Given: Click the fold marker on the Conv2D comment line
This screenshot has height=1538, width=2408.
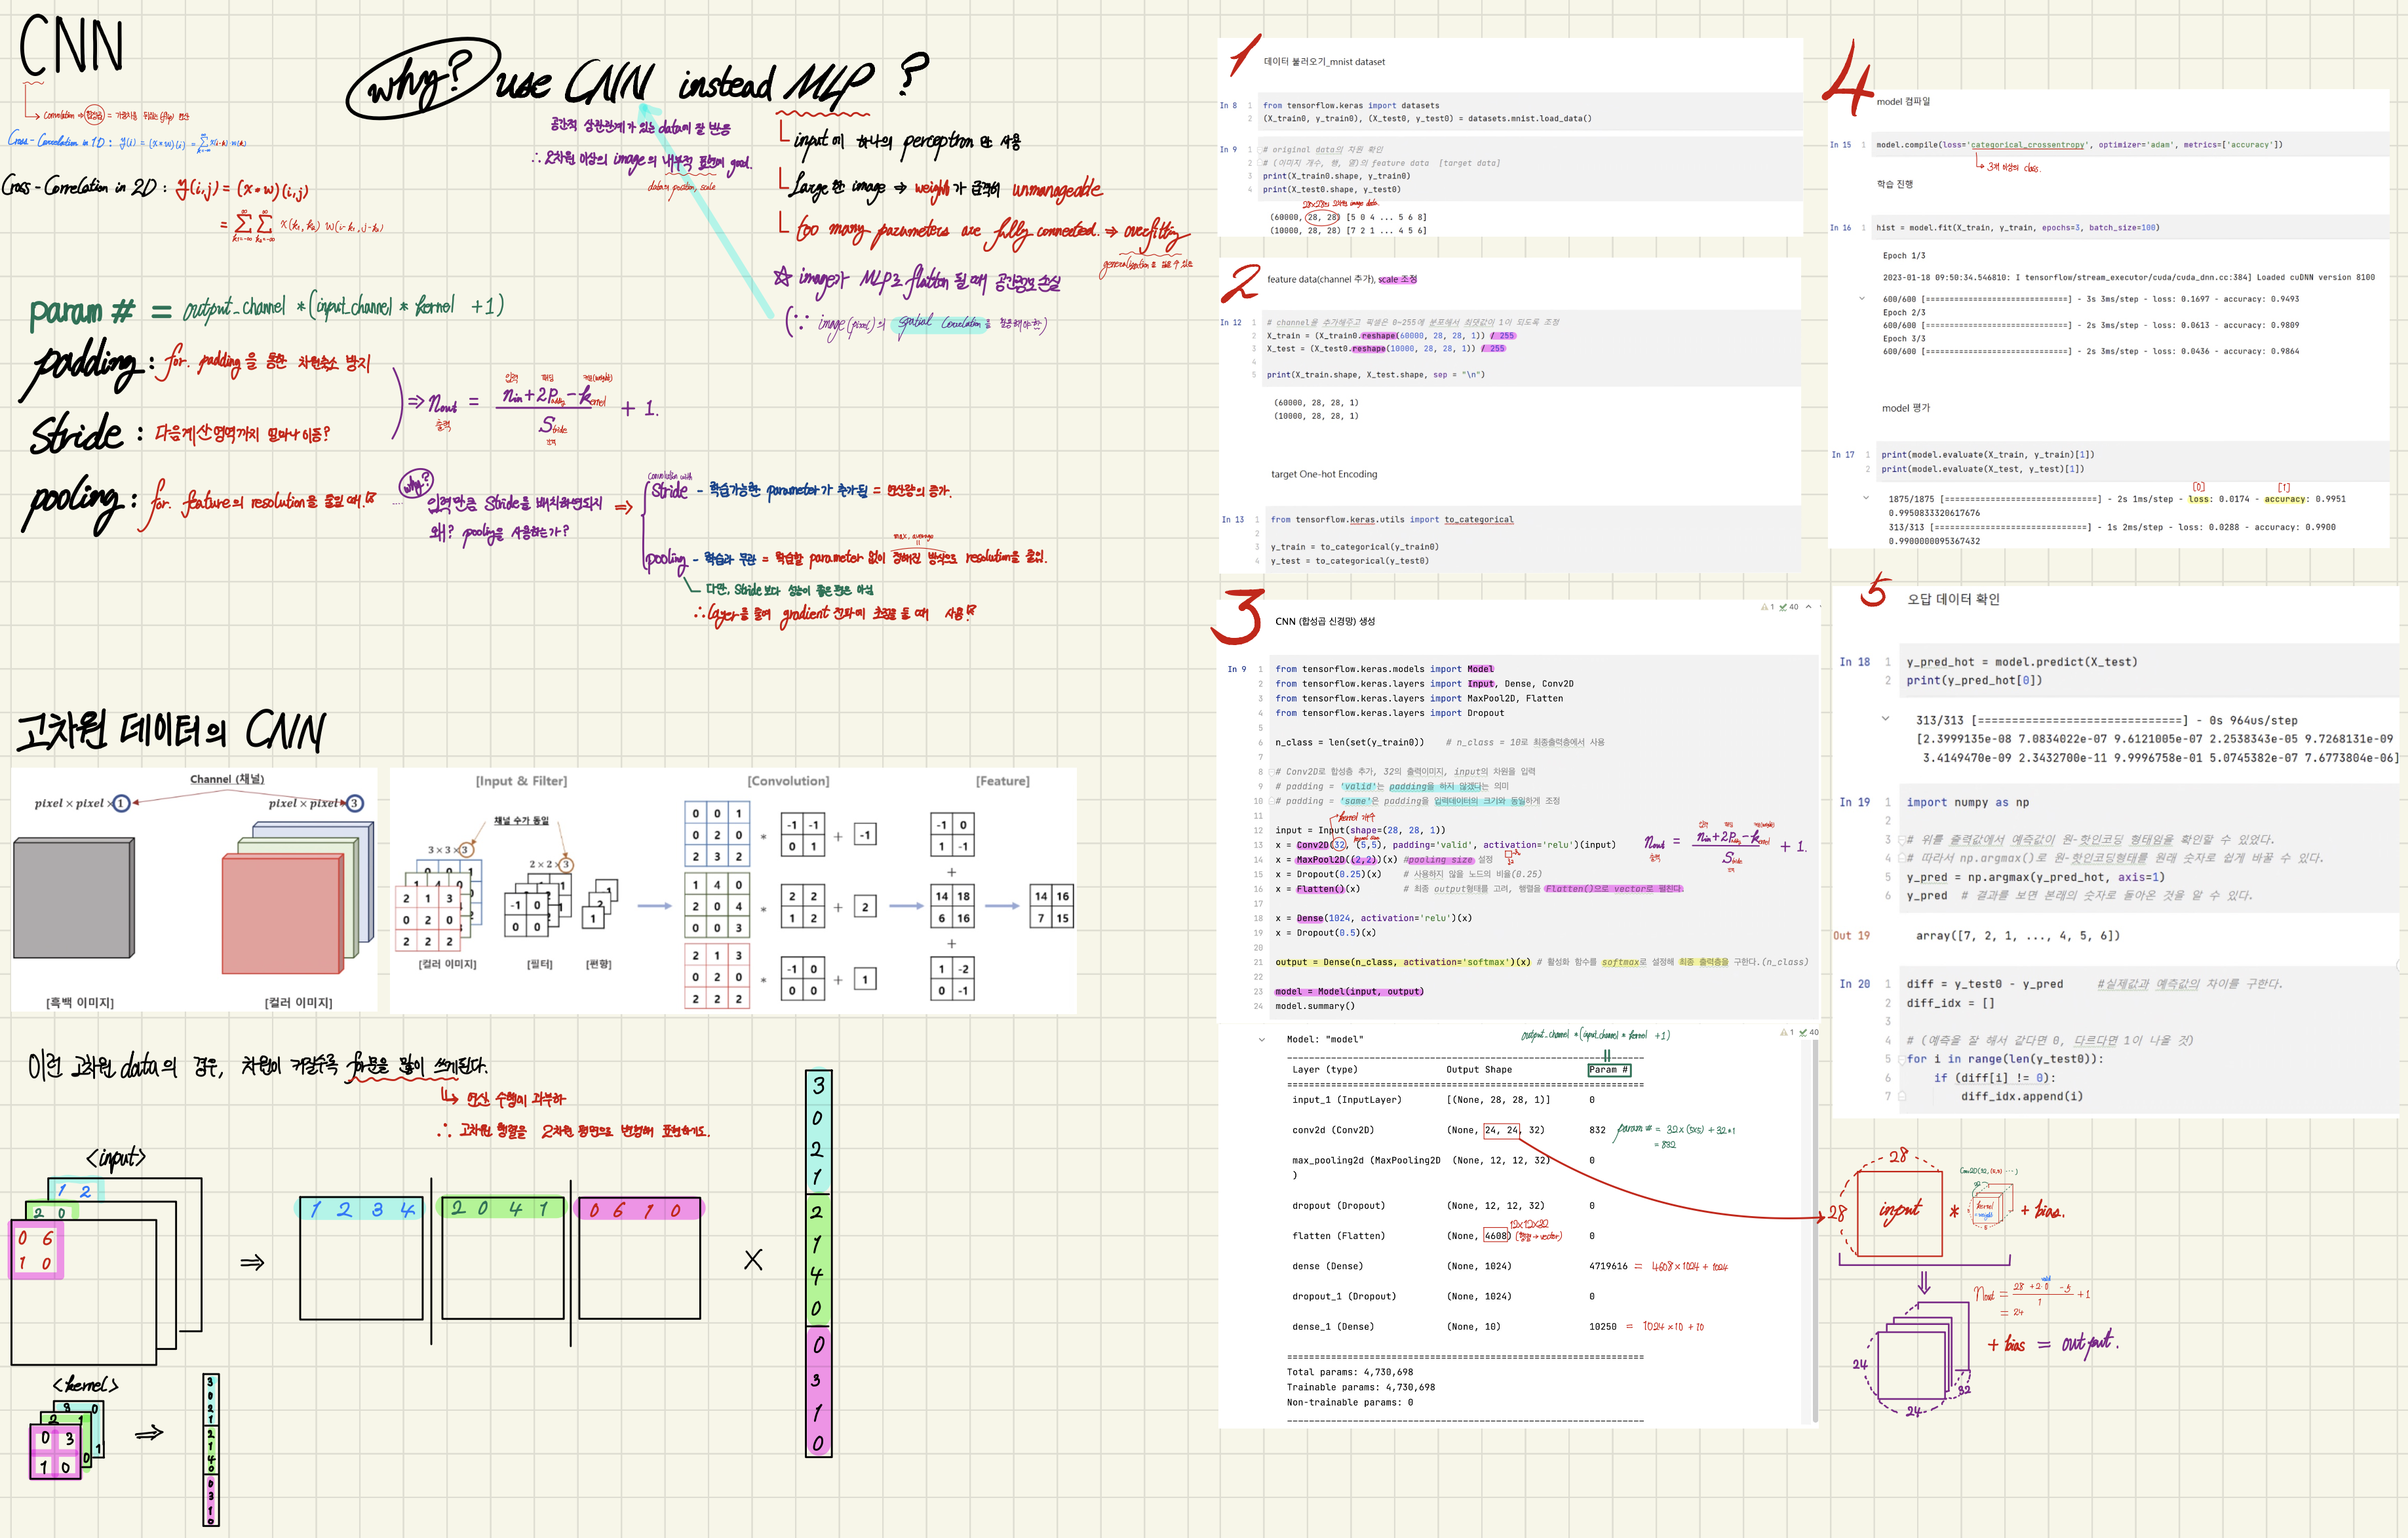Looking at the screenshot, I should coord(1271,772).
